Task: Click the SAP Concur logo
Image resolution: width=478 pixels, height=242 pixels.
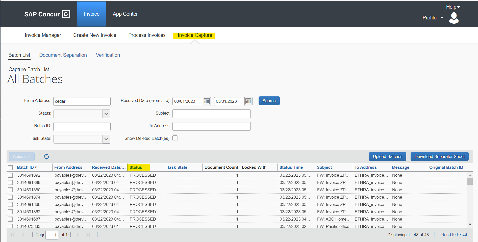Action: (x=47, y=14)
